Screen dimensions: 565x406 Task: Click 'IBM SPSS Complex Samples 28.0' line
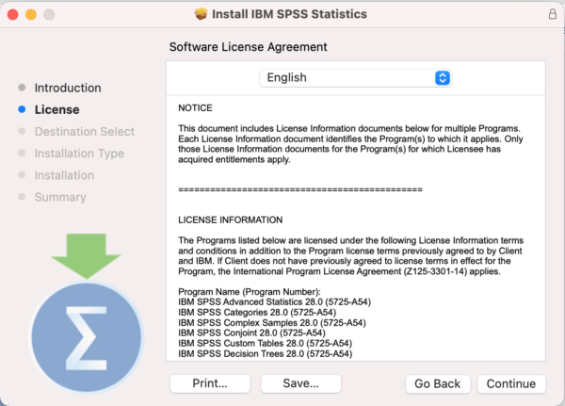272,323
